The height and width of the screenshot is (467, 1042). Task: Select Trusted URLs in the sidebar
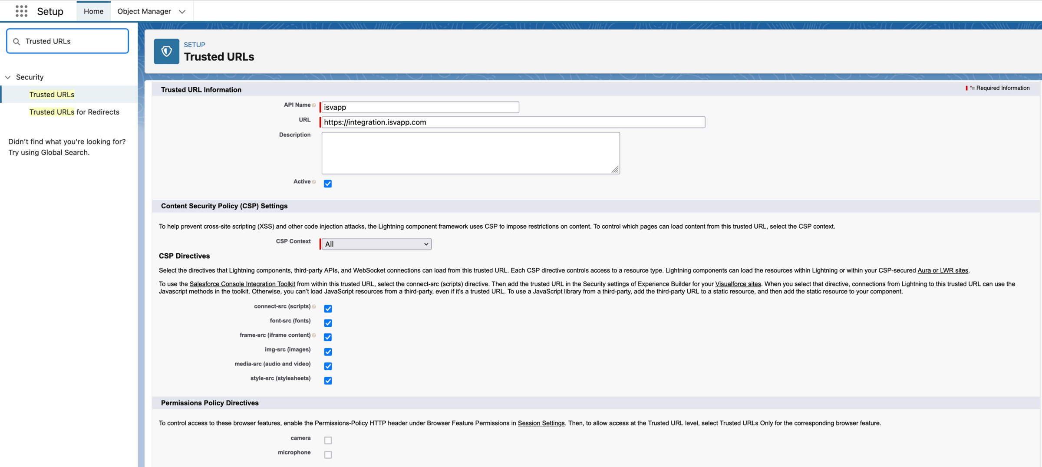52,95
